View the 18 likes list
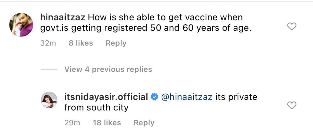The image size is (313, 134). (x=107, y=123)
